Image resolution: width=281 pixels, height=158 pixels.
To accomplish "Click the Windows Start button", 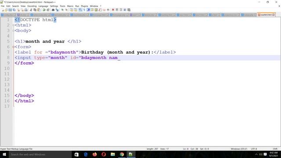I will click(x=4, y=154).
